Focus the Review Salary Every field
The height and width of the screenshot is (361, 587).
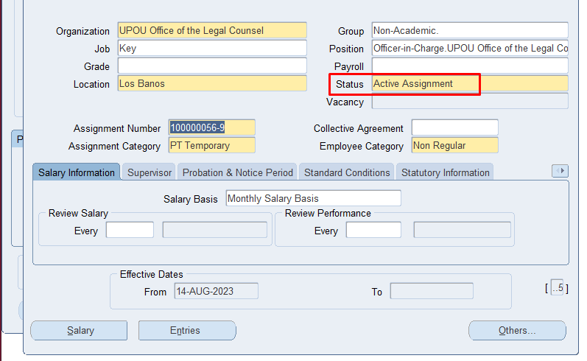[130, 231]
